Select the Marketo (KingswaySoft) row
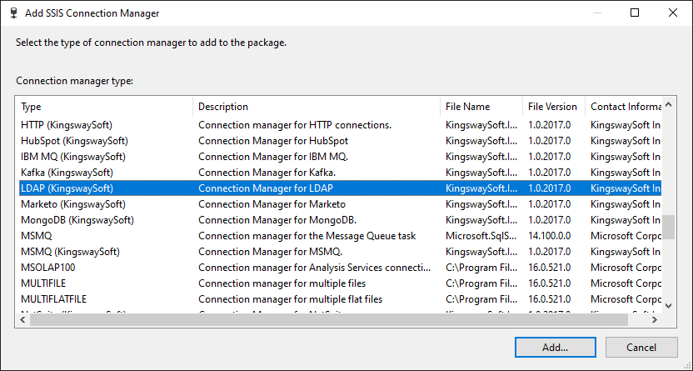Viewport: 693px width, 371px height. tap(340, 204)
